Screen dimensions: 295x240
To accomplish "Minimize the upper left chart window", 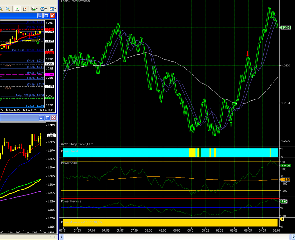I will coord(40,16).
